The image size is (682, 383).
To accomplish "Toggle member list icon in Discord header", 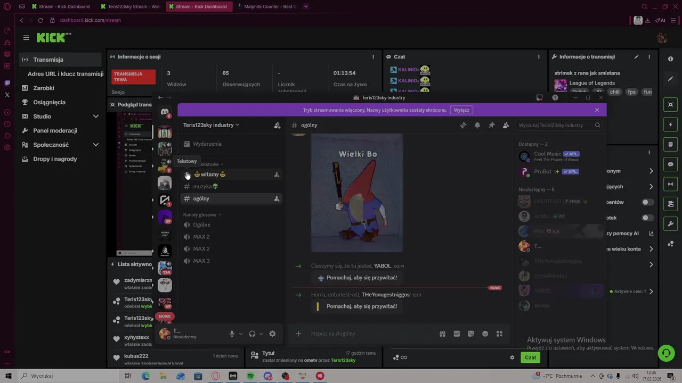I will pyautogui.click(x=505, y=126).
